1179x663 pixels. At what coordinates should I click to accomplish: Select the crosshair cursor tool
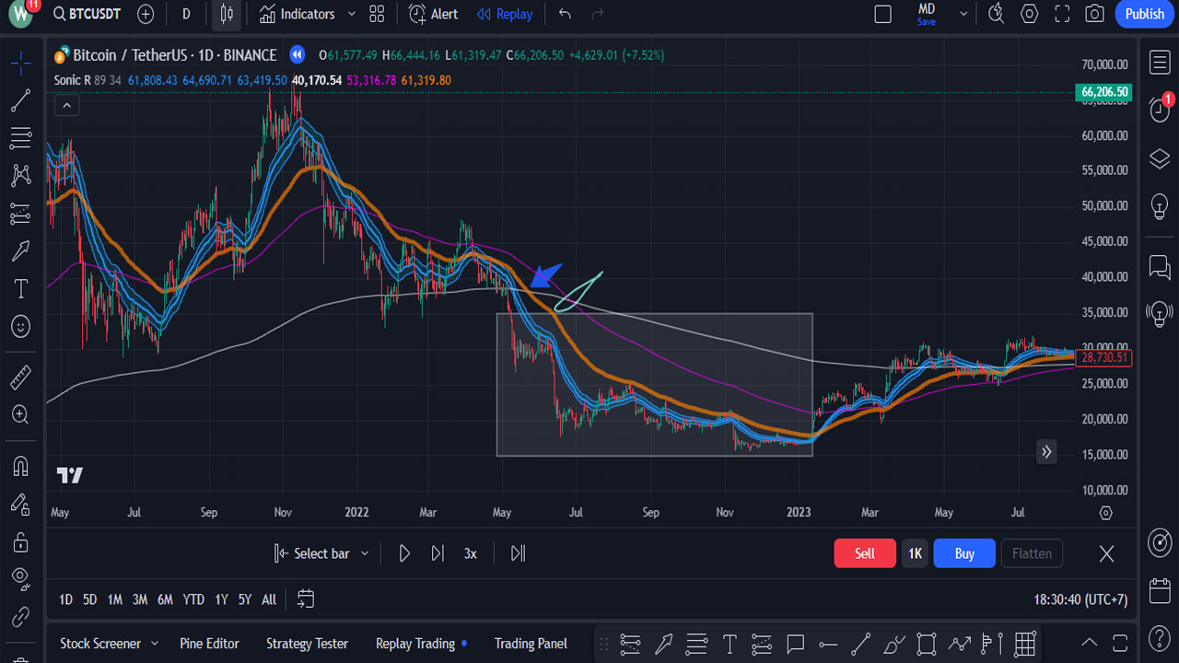tap(21, 63)
